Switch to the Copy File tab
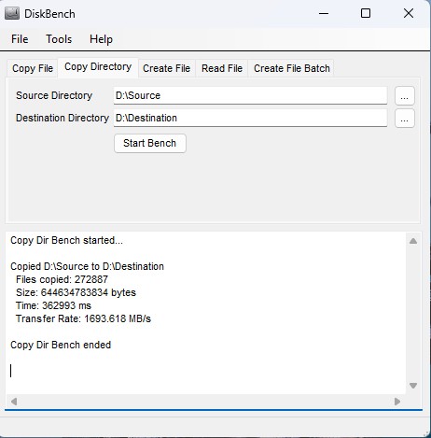 (x=33, y=68)
